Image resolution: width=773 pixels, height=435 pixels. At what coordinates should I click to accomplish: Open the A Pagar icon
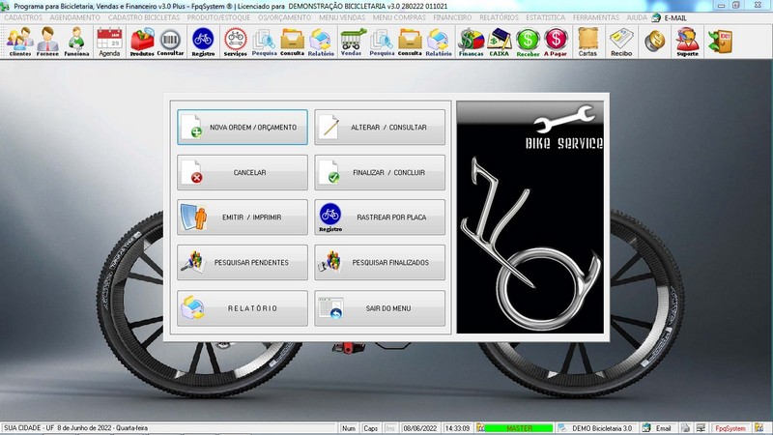(x=557, y=42)
